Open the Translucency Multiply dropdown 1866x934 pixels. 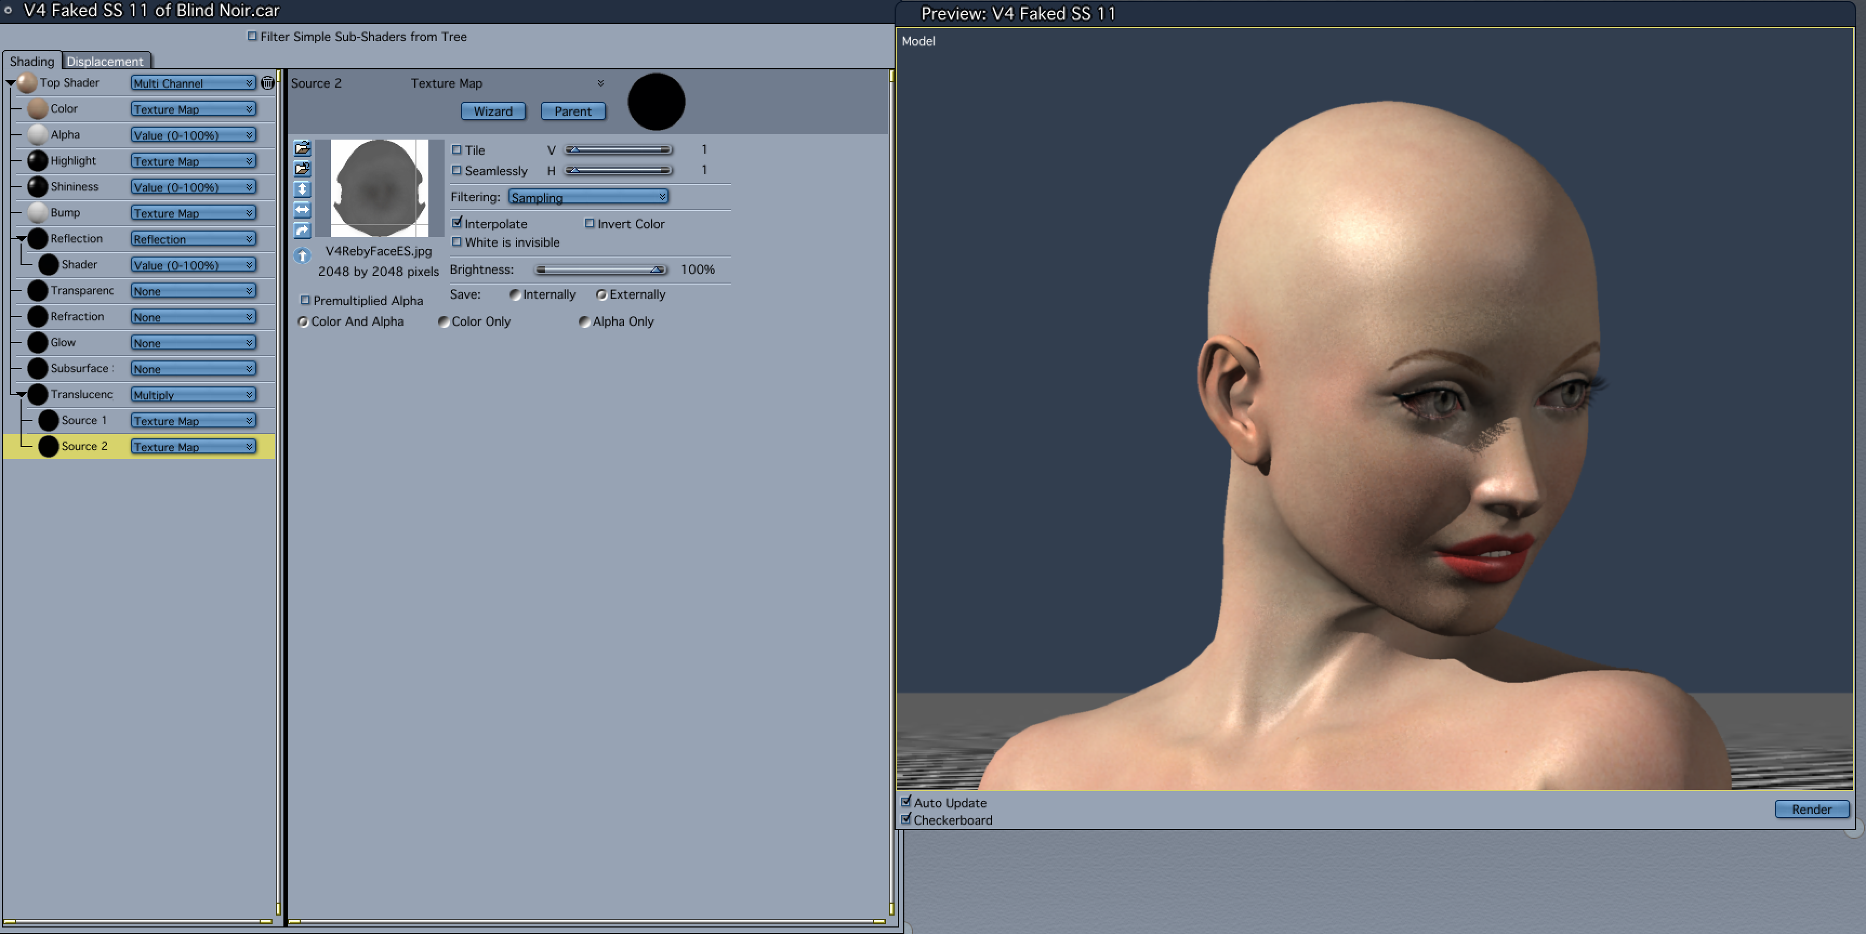tap(193, 395)
